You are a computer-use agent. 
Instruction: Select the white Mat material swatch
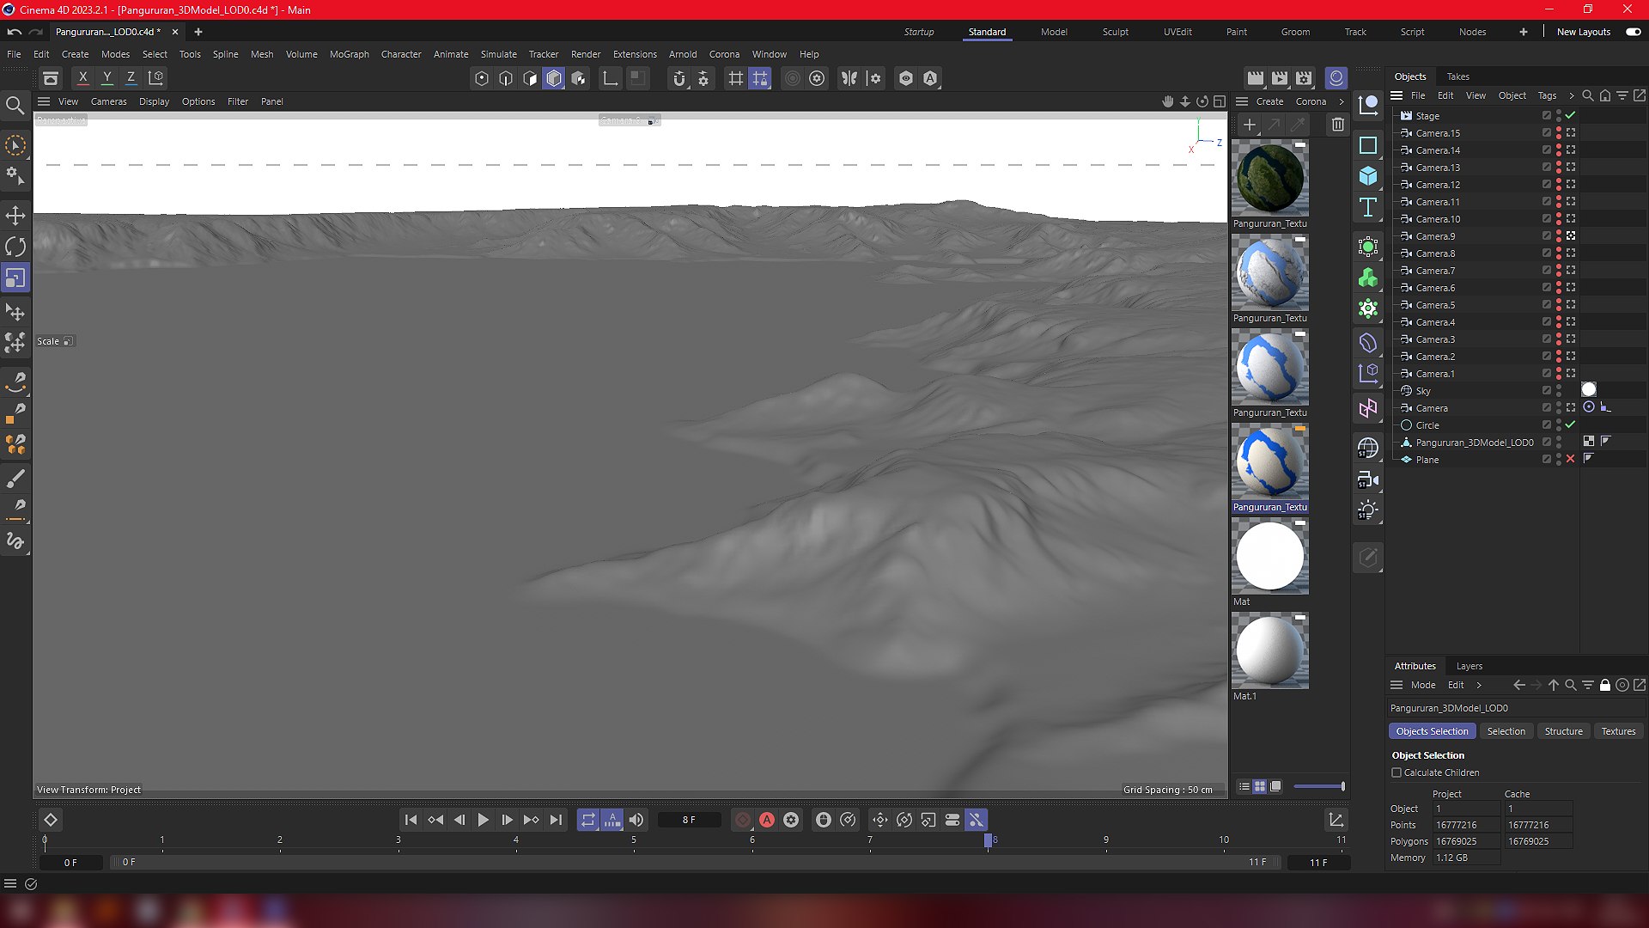(1270, 557)
